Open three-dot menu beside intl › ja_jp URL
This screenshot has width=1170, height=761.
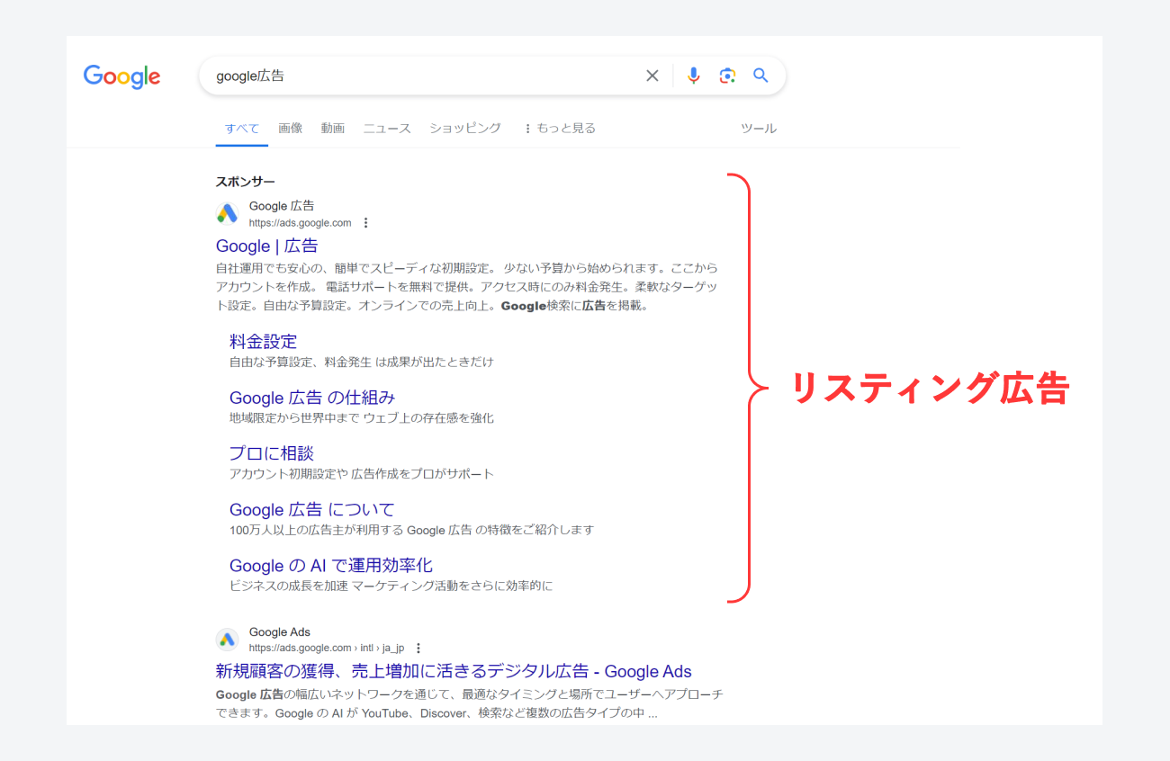[x=418, y=648]
